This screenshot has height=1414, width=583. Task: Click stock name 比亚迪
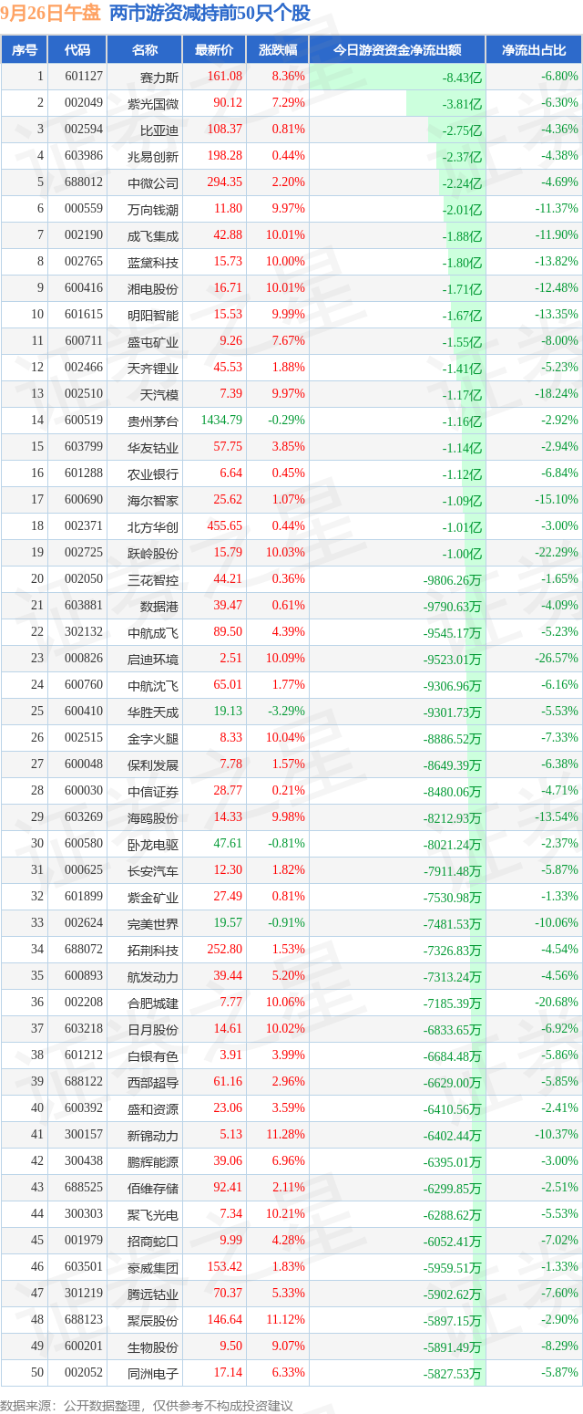[159, 130]
